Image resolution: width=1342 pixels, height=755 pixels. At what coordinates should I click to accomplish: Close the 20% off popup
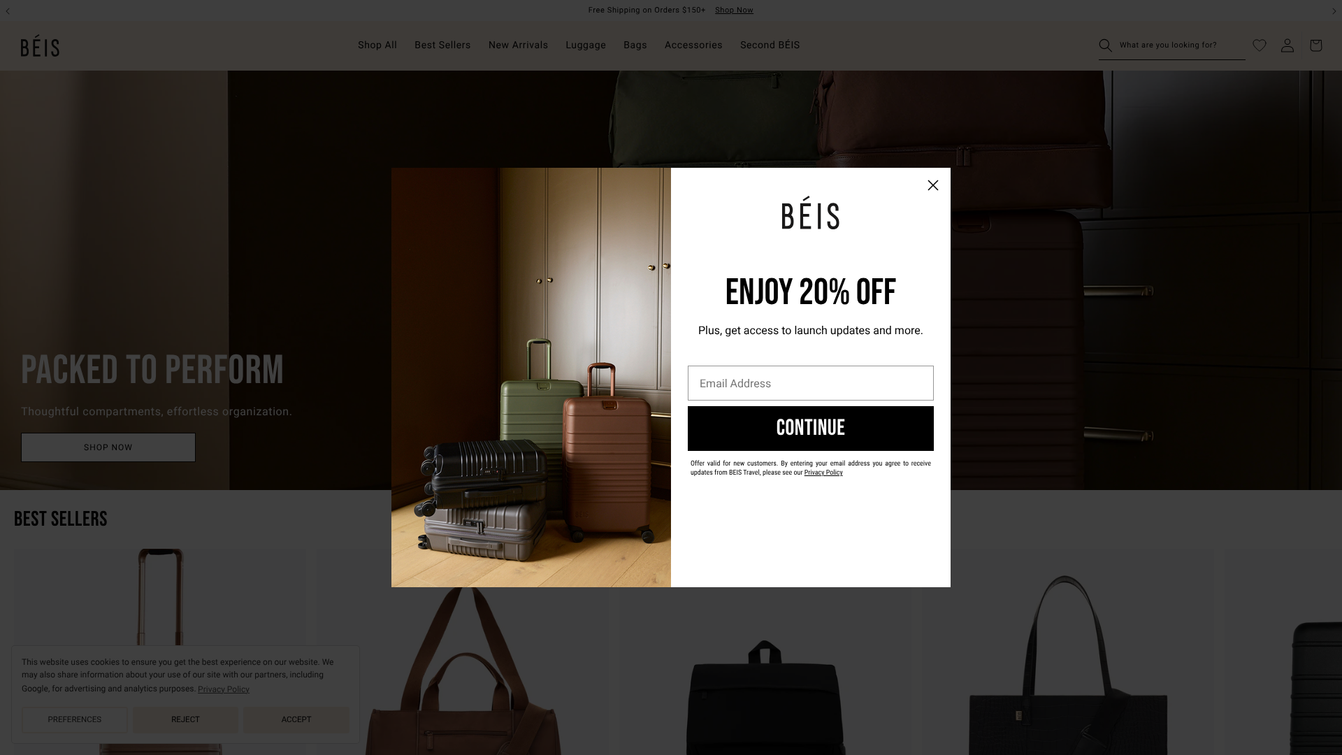pos(933,185)
